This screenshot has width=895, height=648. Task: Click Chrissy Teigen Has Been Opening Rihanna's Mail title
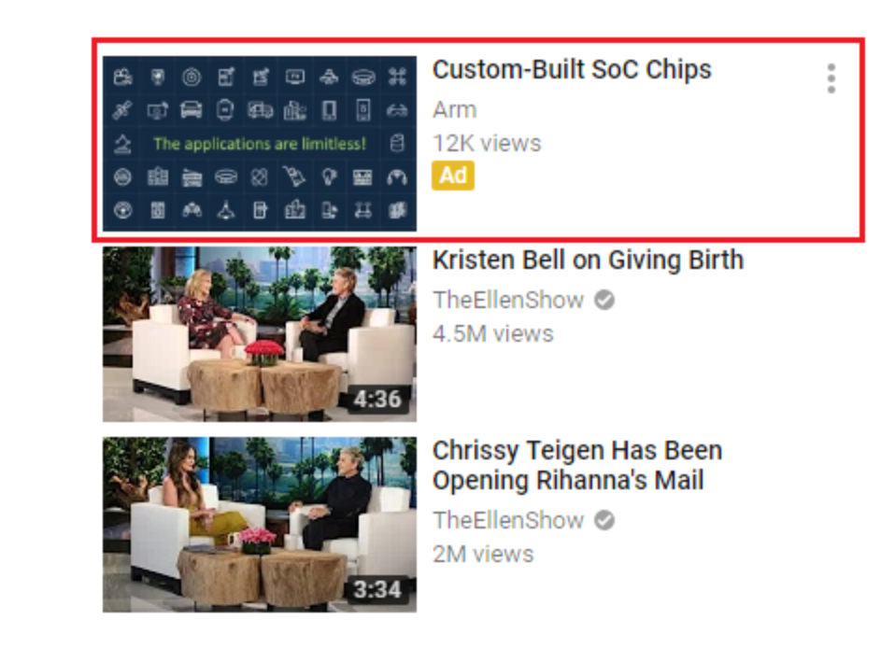(577, 466)
